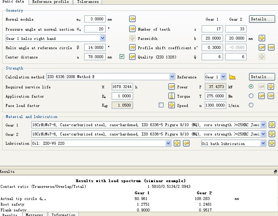Click the plus icon for Gear 1 material

pos(272,125)
